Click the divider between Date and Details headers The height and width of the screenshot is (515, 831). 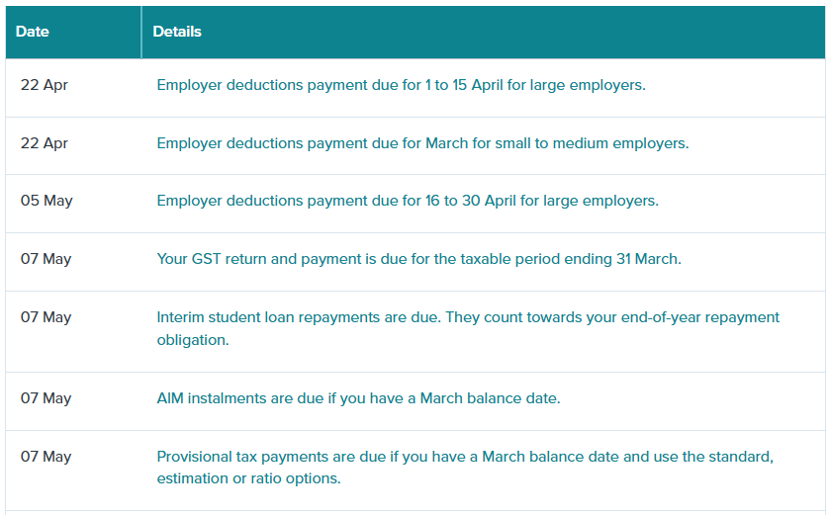click(x=141, y=32)
